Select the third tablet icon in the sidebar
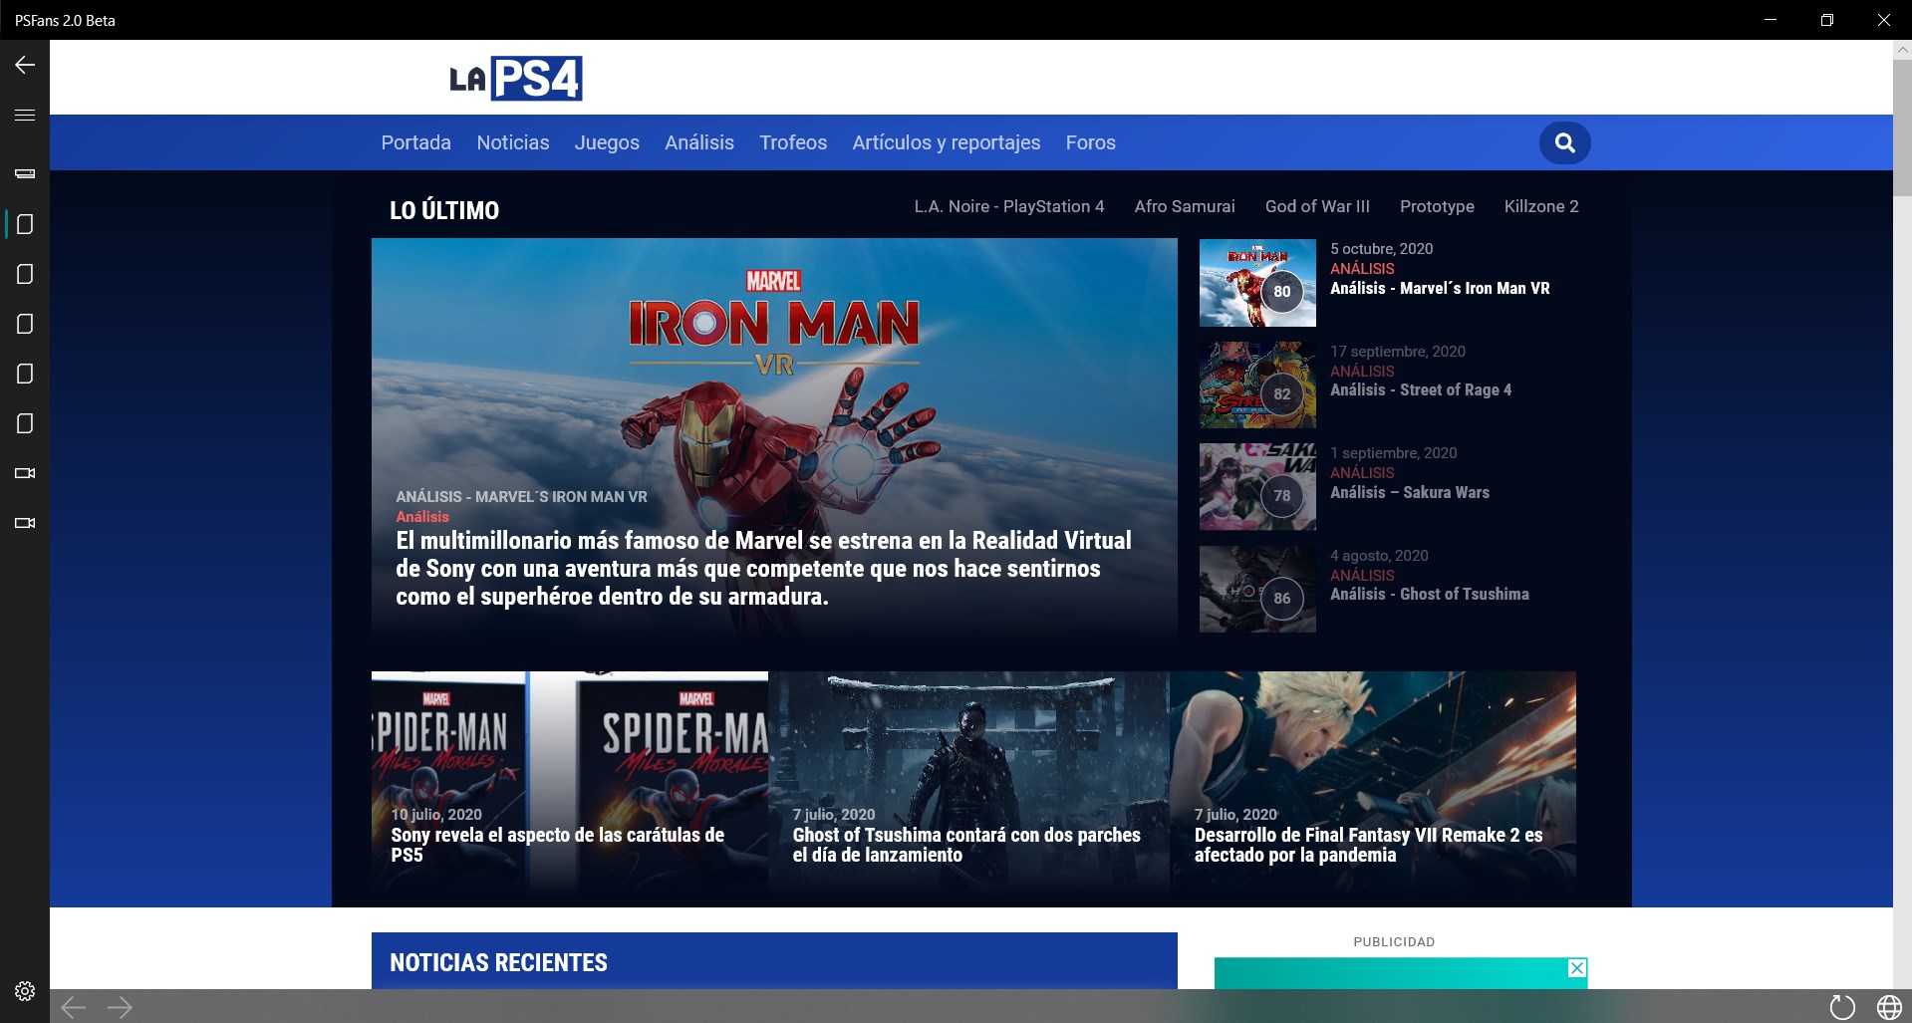The width and height of the screenshot is (1912, 1023). [25, 324]
